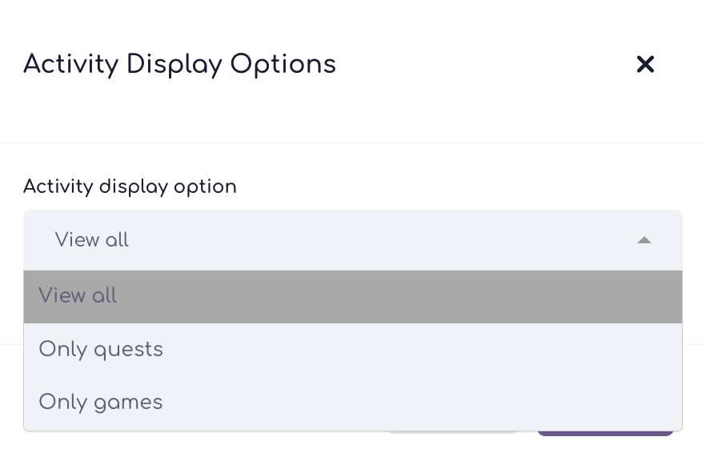Click the purple button behind the dropdown
The height and width of the screenshot is (453, 706).
605,434
